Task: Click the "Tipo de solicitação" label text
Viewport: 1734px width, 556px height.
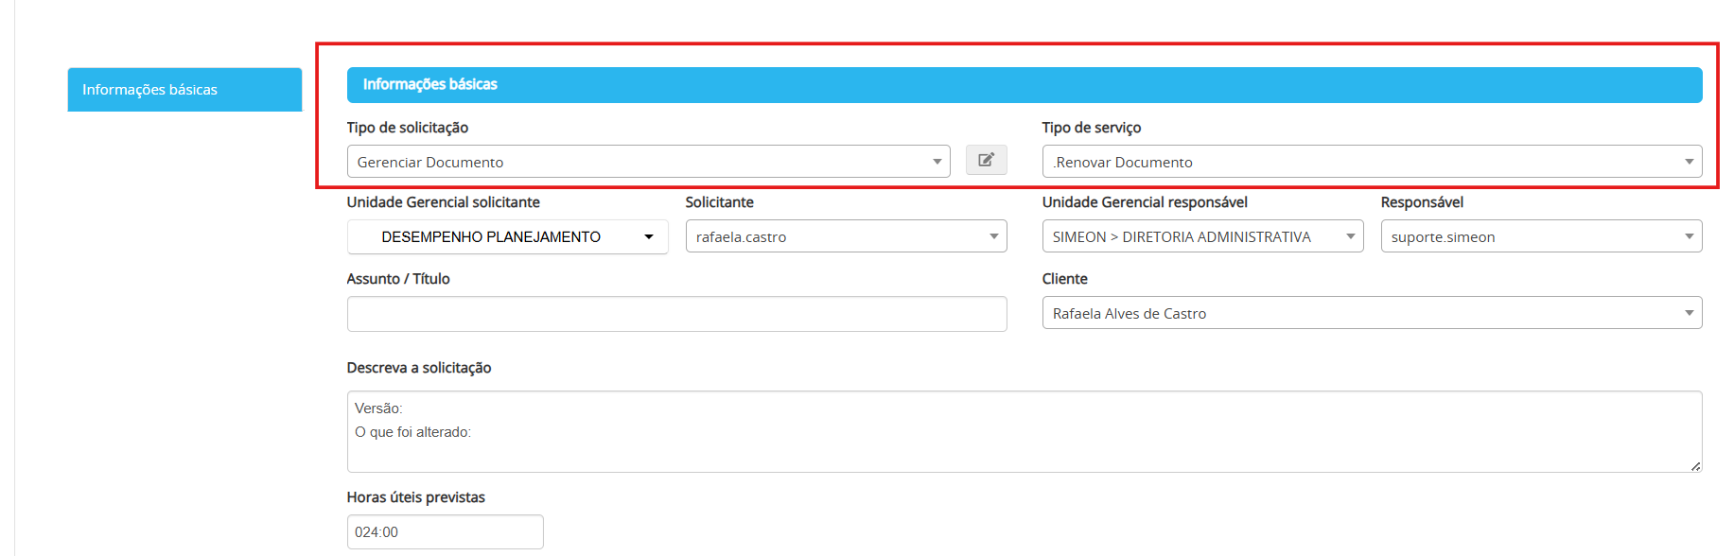Action: (x=408, y=128)
